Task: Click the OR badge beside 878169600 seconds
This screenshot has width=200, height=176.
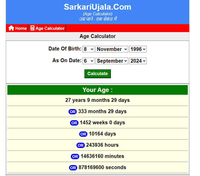Action: tap(73, 168)
